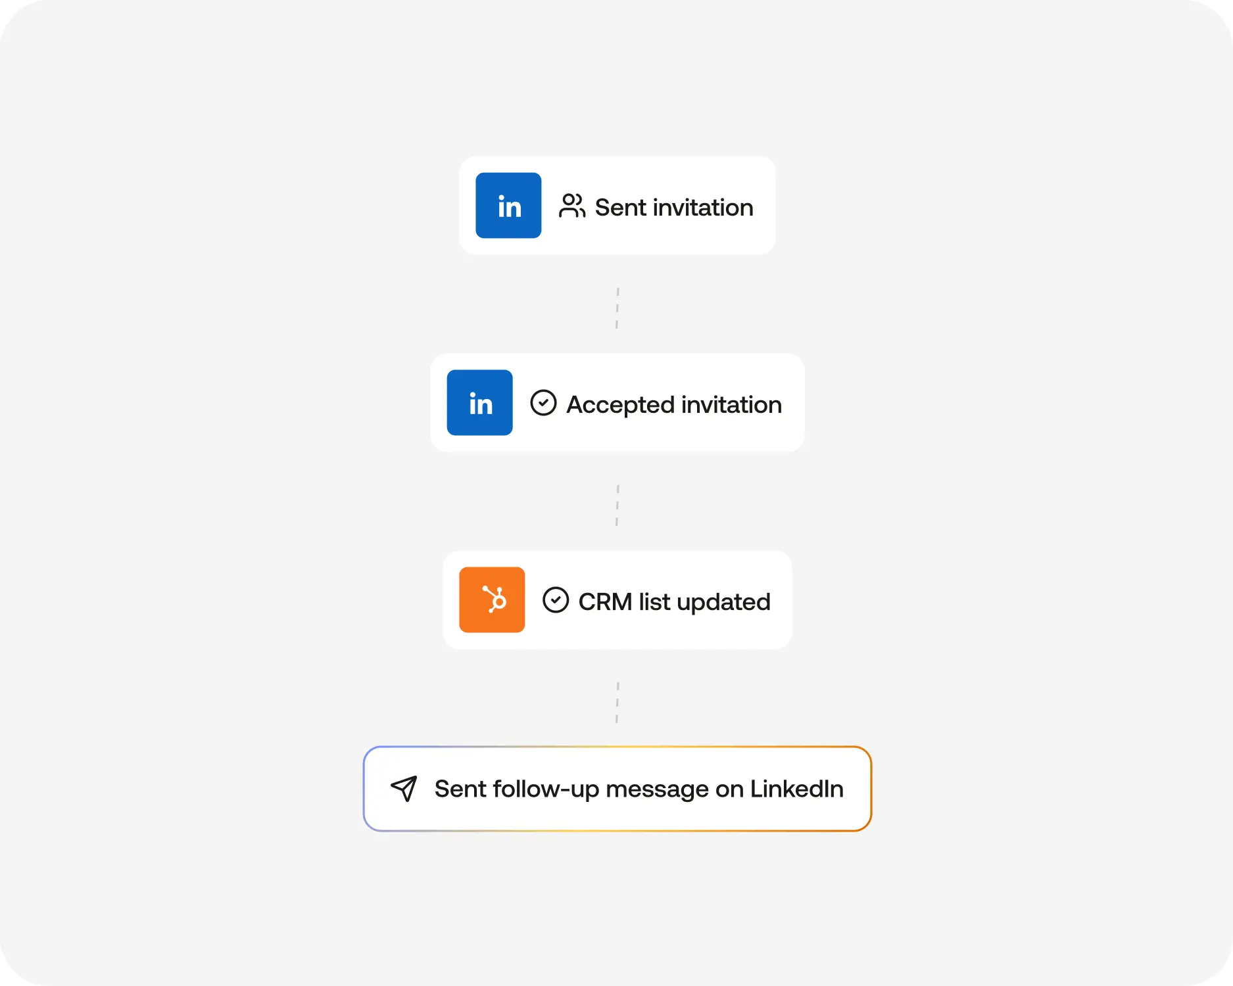Click the 'Accepted invitation' text label
The height and width of the screenshot is (986, 1233).
pos(674,405)
